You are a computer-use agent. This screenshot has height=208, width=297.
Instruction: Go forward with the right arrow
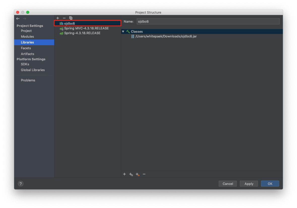coord(24,19)
